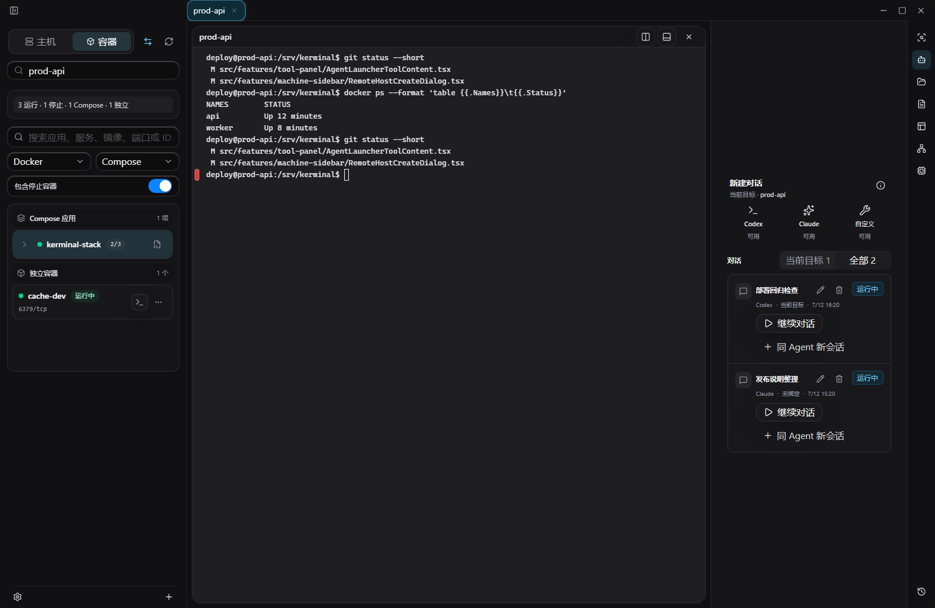This screenshot has height=608, width=935.
Task: Open terminal for cache-dev container
Action: (x=140, y=302)
